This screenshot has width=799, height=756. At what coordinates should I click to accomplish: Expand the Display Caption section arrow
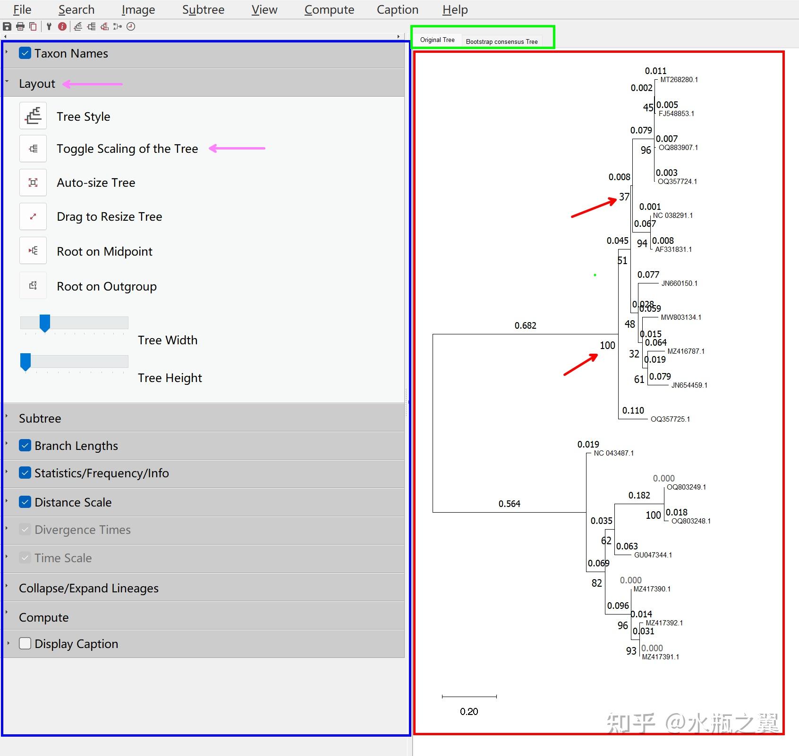pyautogui.click(x=8, y=642)
